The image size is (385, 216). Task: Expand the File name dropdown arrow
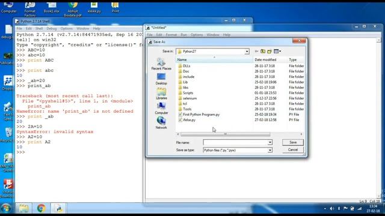270,142
